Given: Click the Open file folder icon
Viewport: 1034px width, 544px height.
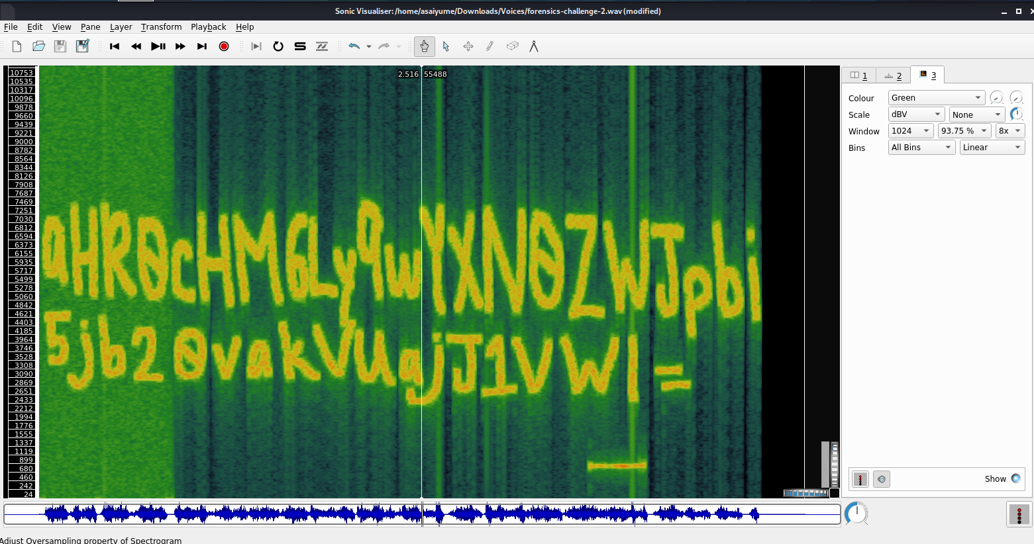Looking at the screenshot, I should tap(38, 46).
